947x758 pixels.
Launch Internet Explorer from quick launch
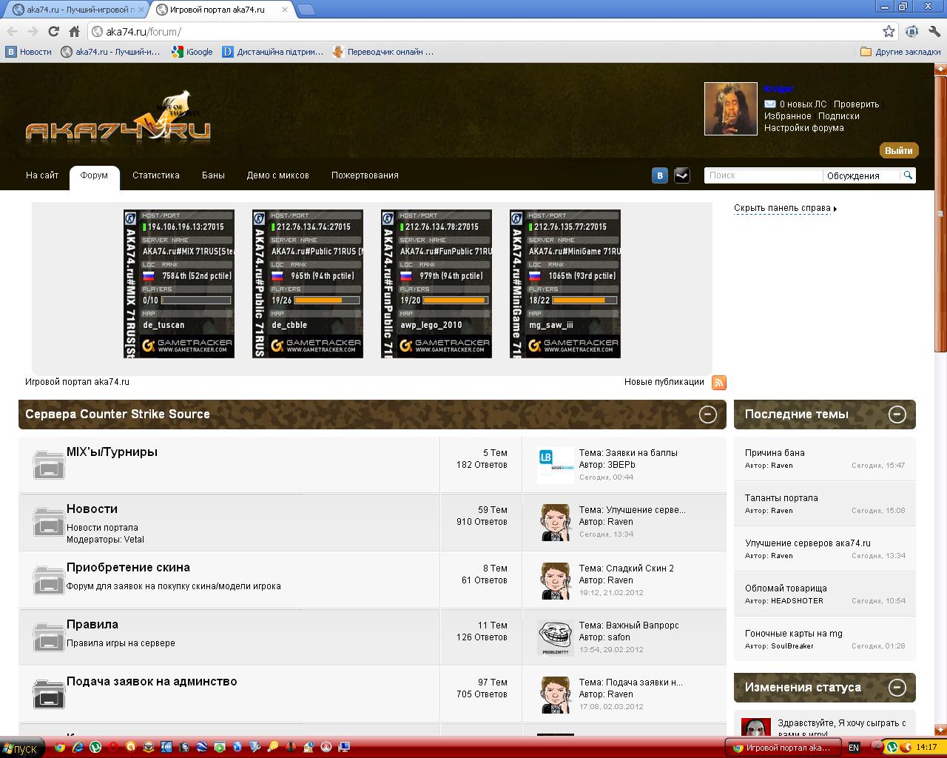(x=78, y=747)
